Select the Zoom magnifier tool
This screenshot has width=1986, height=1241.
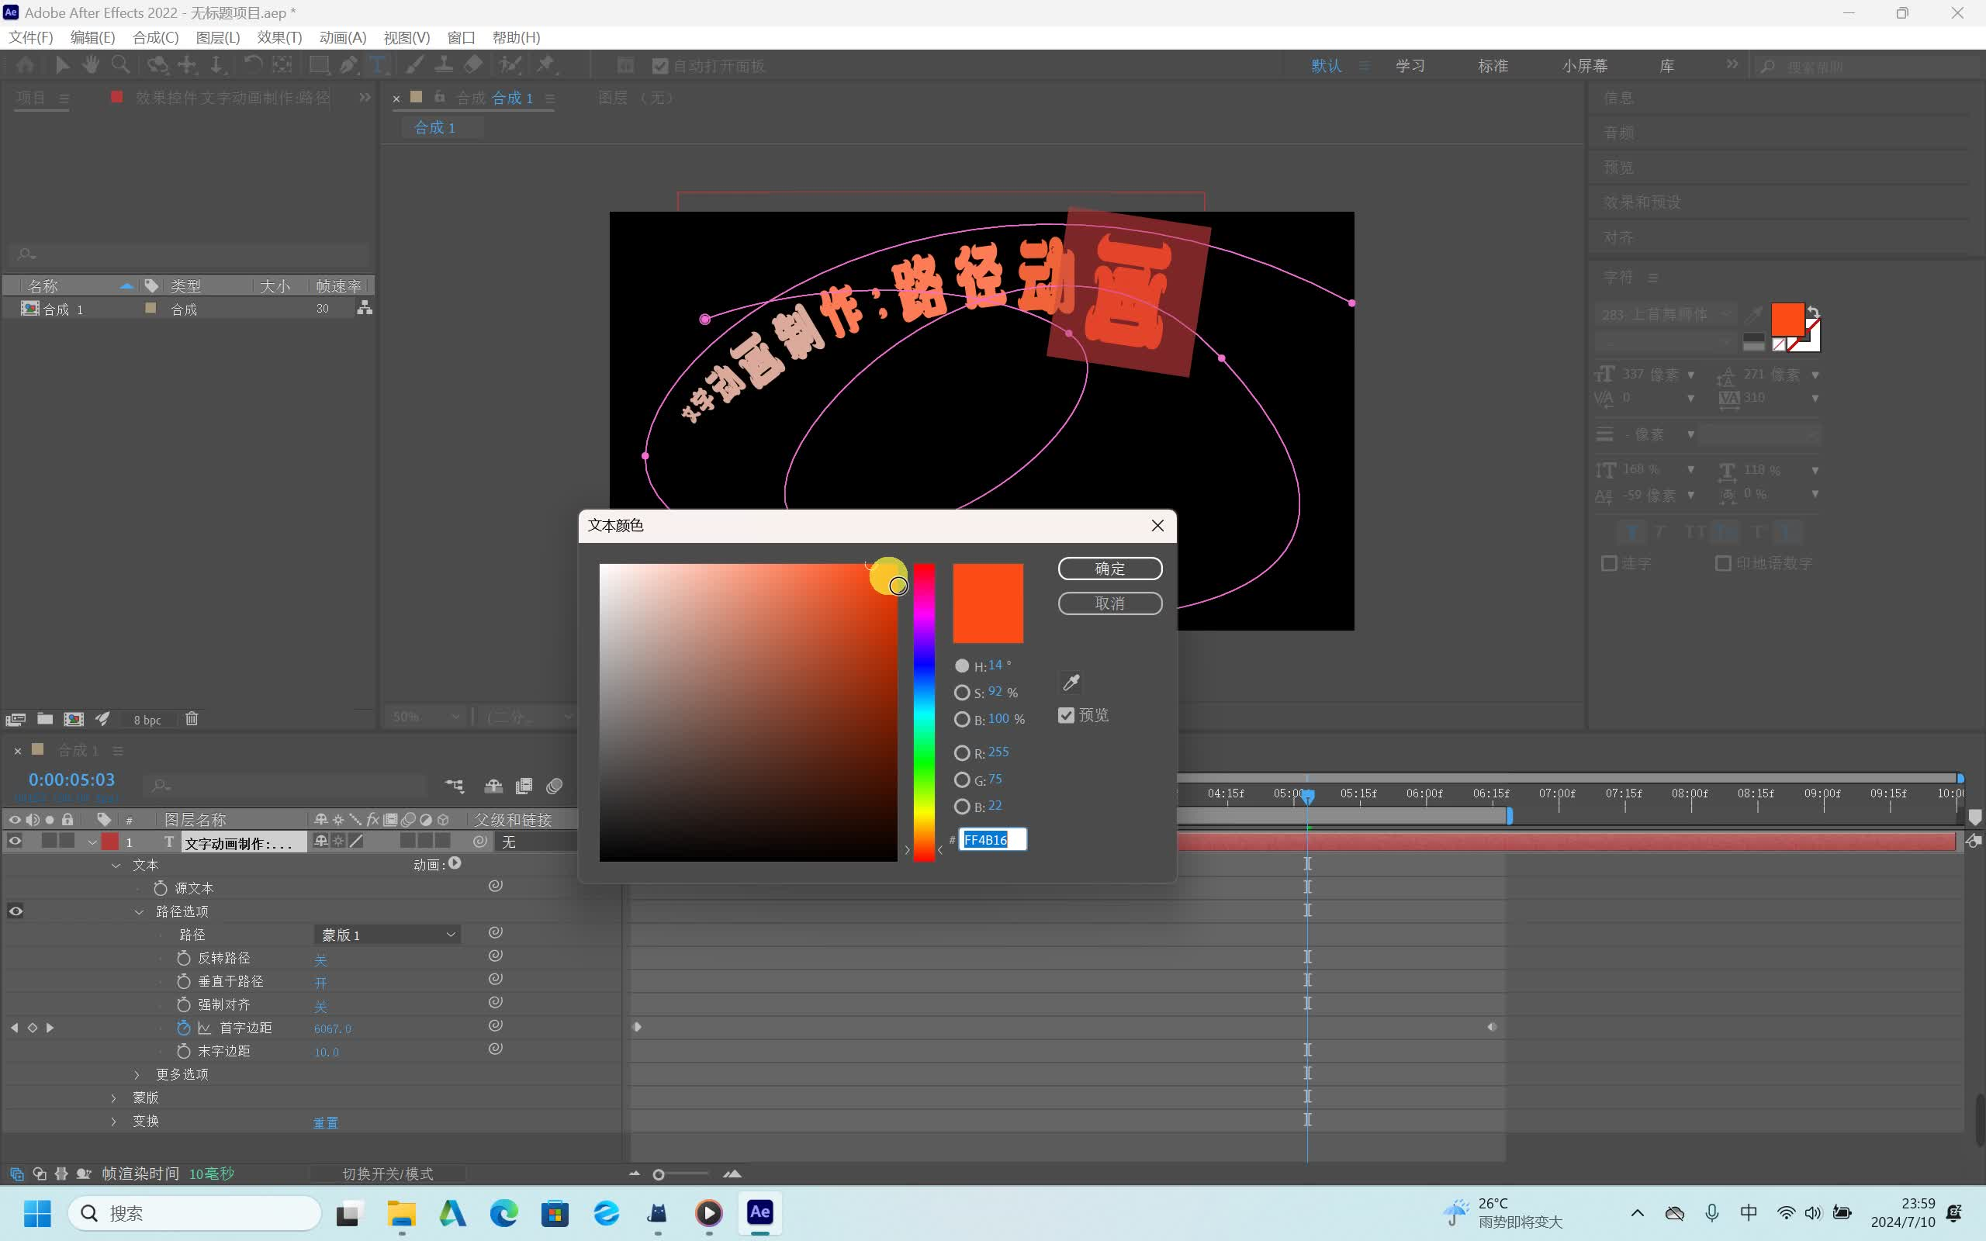(x=119, y=65)
